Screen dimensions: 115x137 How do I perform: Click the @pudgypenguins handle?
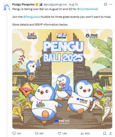(x=55, y=4)
